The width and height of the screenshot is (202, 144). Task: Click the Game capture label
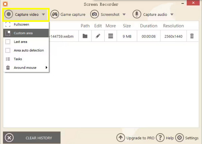tap(73, 15)
